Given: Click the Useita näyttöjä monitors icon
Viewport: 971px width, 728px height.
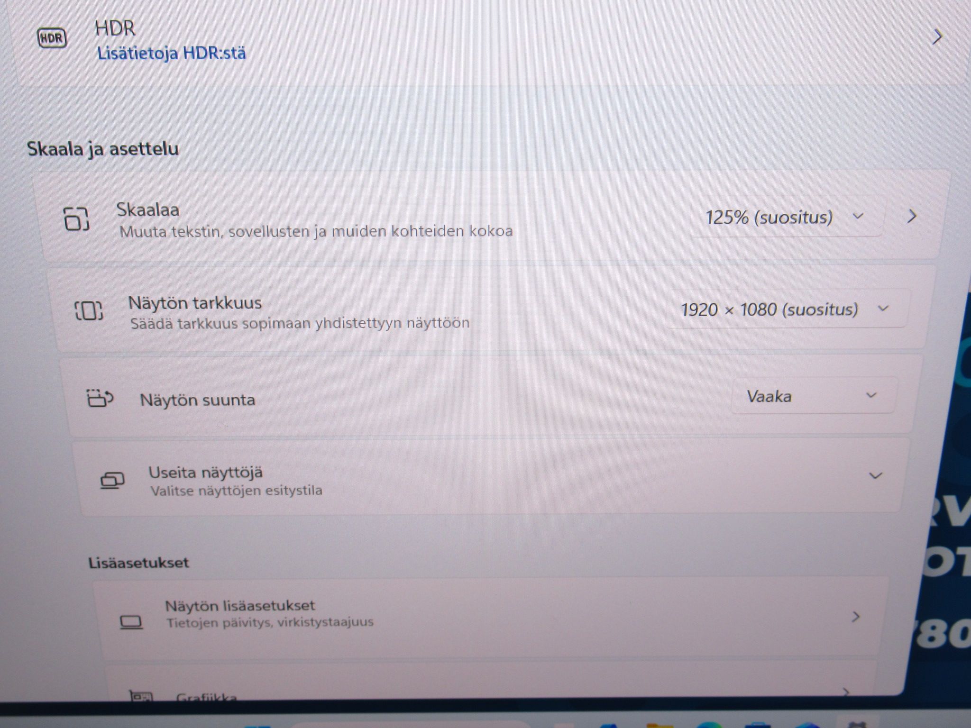Looking at the screenshot, I should pyautogui.click(x=112, y=480).
